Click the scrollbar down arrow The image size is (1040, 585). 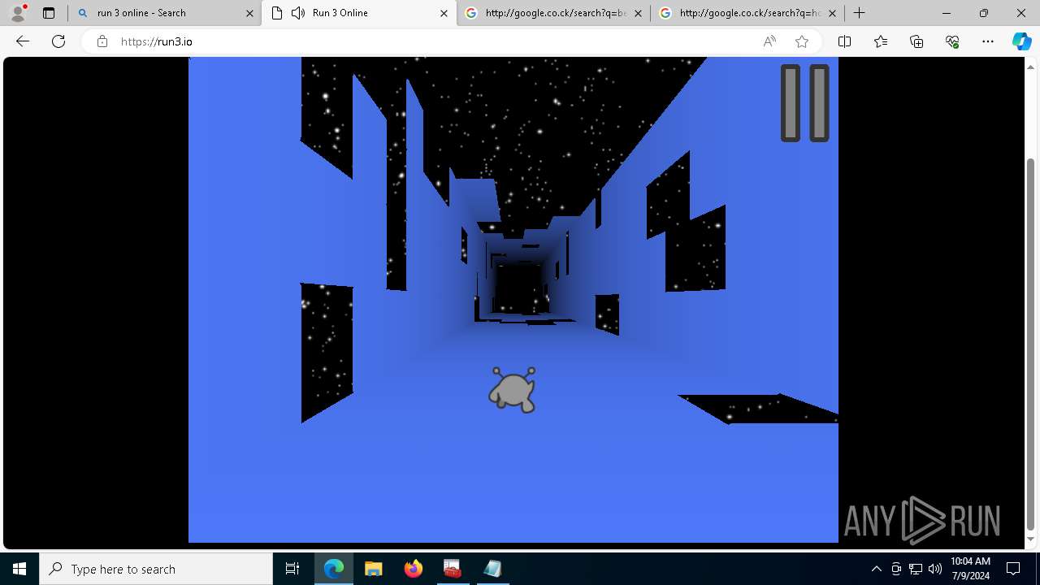pos(1031,539)
